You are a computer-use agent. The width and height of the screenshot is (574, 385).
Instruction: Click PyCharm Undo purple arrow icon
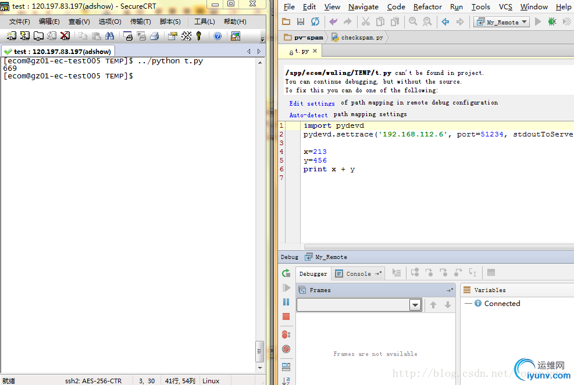point(333,21)
